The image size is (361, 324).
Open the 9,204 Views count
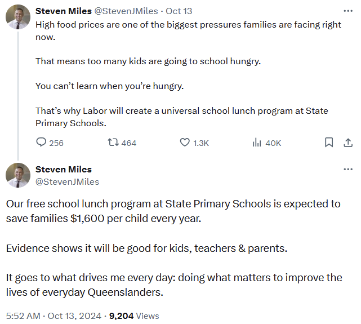(134, 316)
